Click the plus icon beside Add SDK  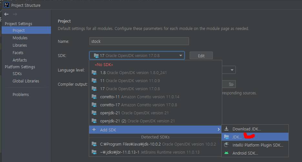coord(94,129)
